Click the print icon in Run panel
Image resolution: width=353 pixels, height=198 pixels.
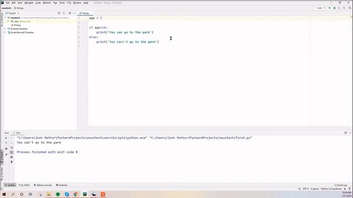(x=12, y=157)
